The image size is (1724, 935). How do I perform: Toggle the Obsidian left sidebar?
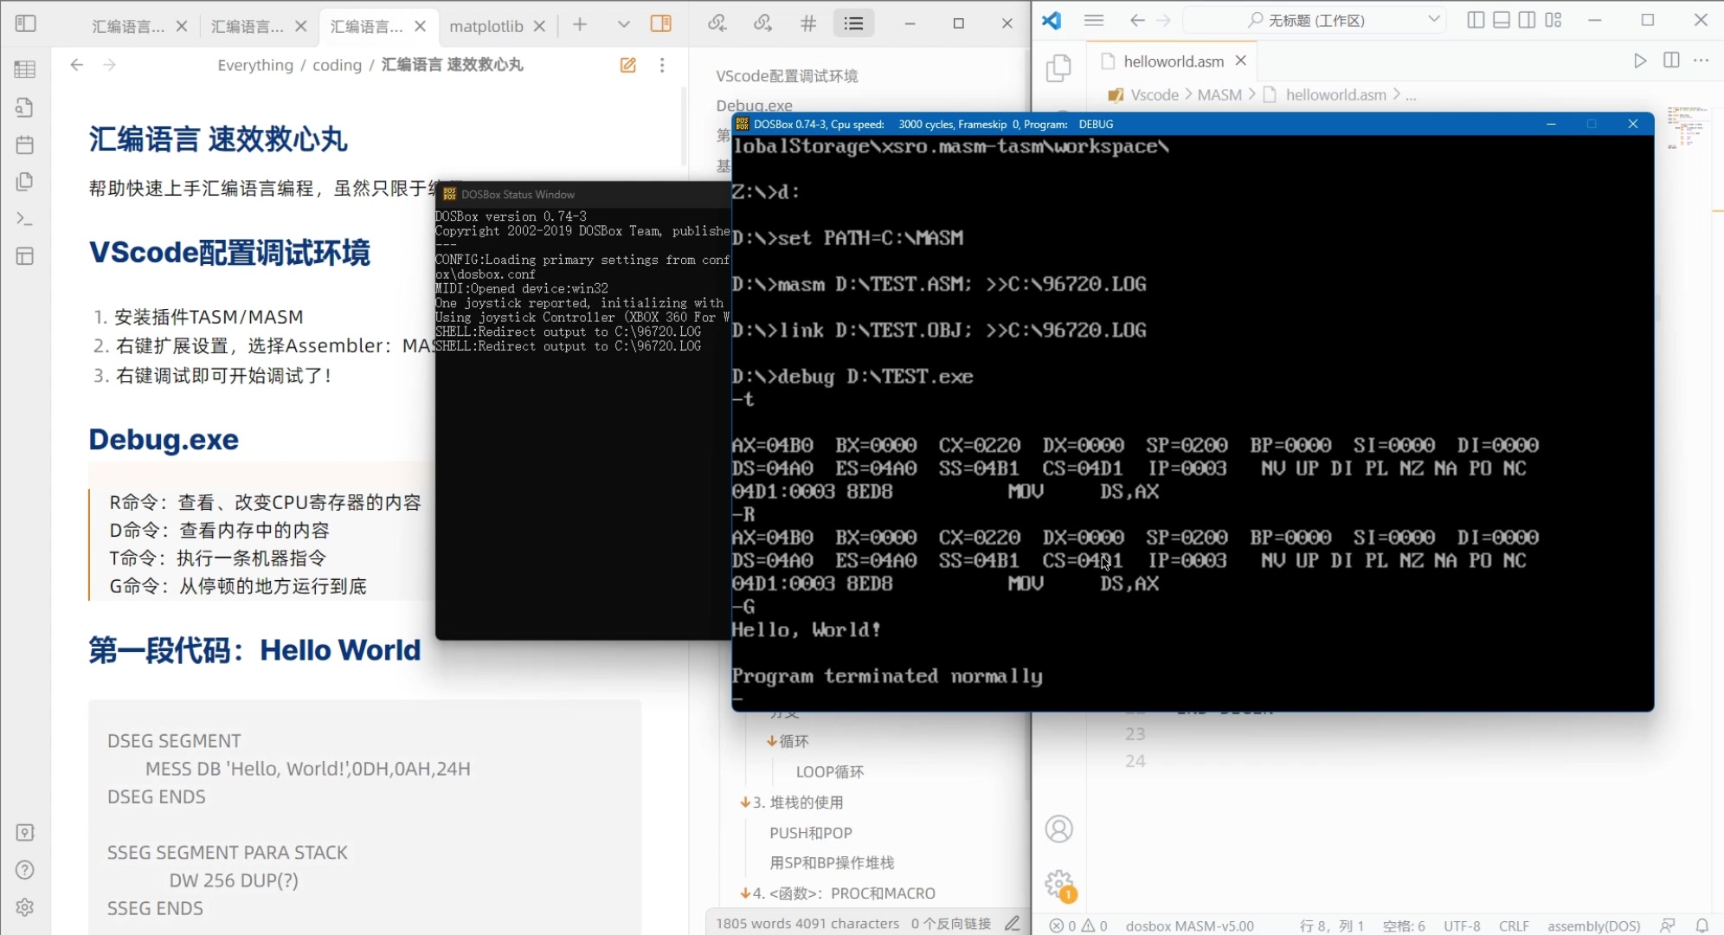(x=26, y=23)
